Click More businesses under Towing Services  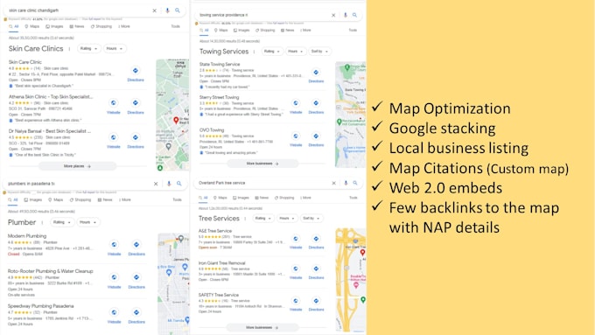click(262, 164)
